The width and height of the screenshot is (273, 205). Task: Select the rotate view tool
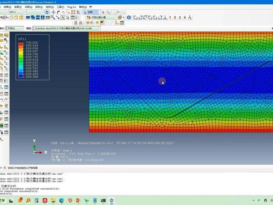pos(58,12)
